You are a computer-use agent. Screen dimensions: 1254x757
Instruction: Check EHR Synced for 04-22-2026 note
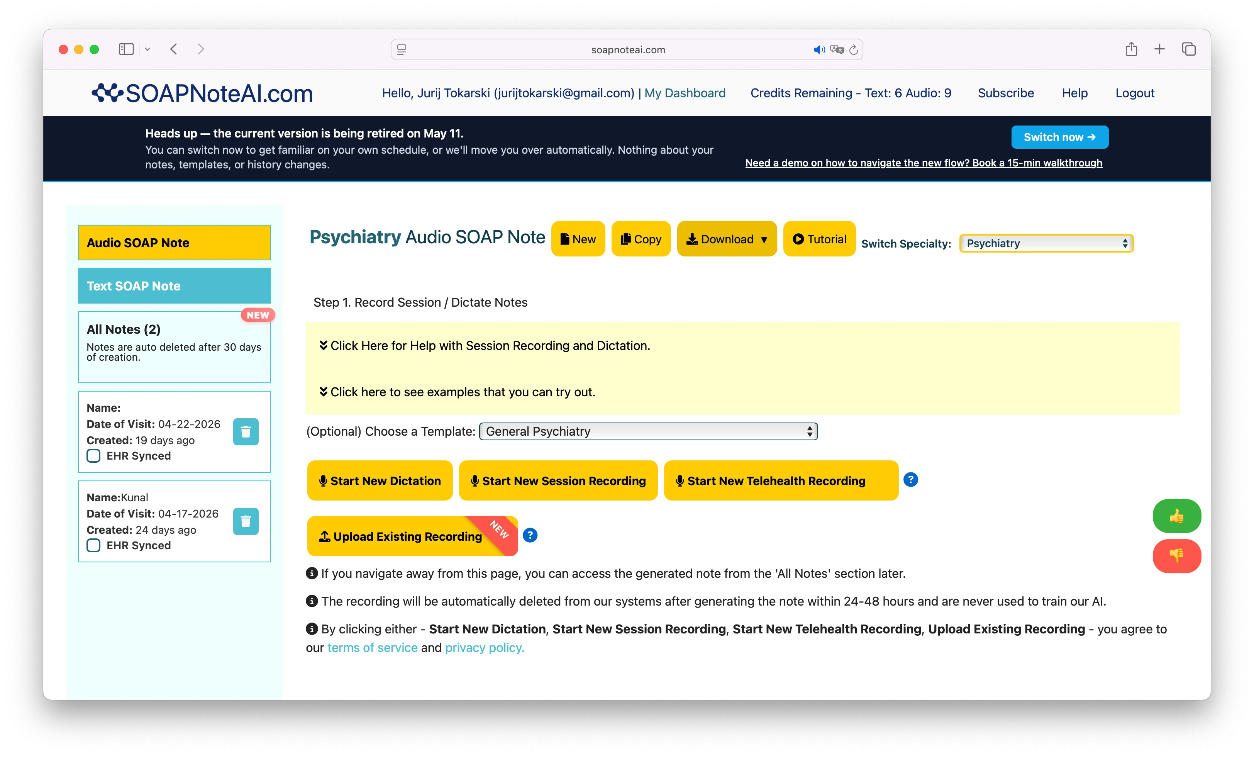(94, 456)
